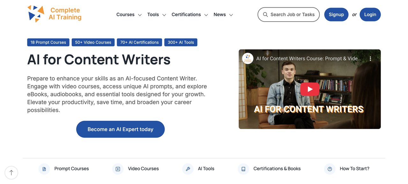Viewport: 408px width, 184px height.
Task: Click the channel avatar on the video
Action: pos(248,58)
